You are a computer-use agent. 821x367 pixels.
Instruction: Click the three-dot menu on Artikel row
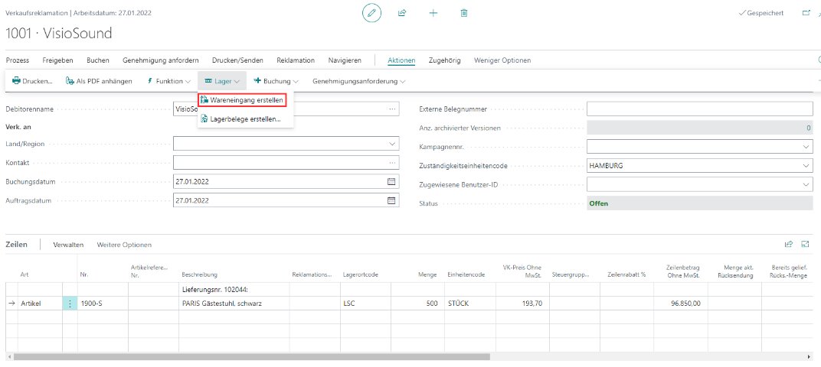(70, 304)
